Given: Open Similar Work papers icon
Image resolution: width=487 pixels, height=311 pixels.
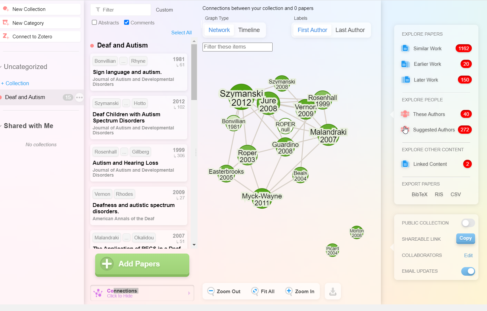Looking at the screenshot, I should pyautogui.click(x=405, y=49).
